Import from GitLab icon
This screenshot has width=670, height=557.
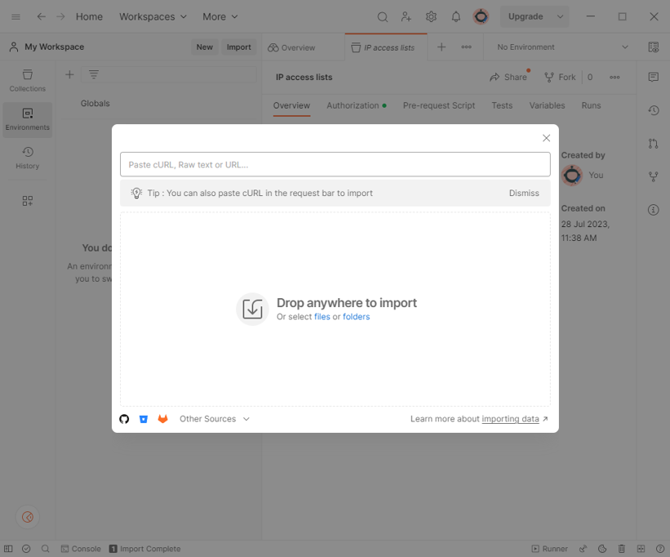[162, 419]
